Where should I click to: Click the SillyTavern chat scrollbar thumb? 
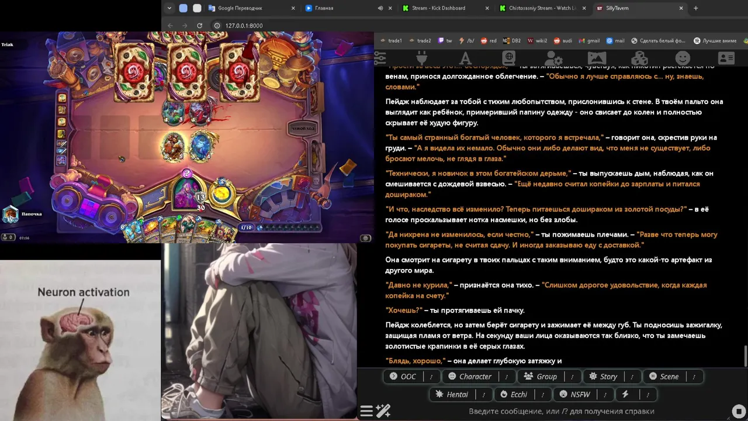pyautogui.click(x=744, y=356)
